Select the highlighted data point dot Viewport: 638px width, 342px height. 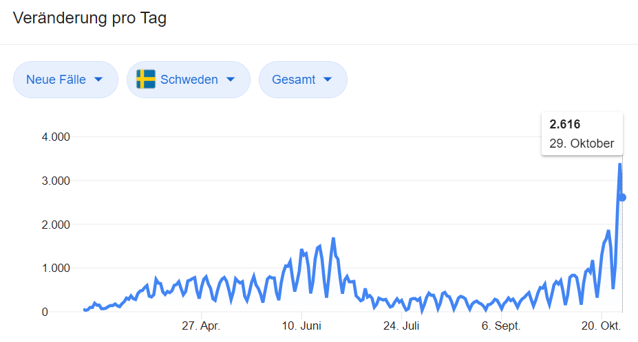click(x=622, y=198)
